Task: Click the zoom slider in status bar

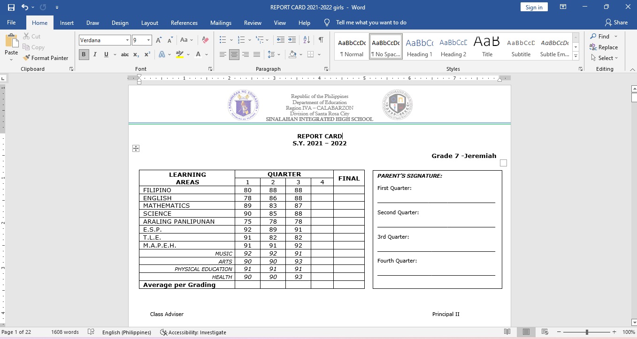Action: point(587,332)
